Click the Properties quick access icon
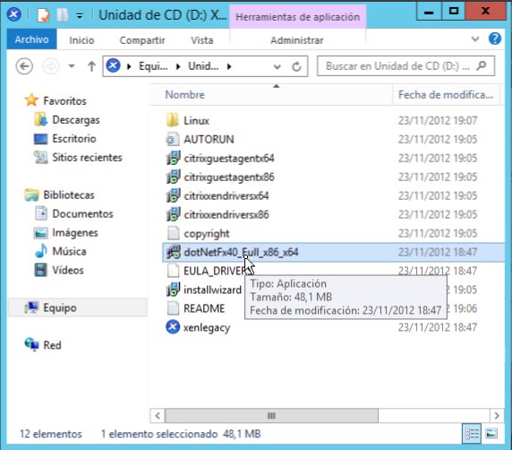The image size is (512, 450). pyautogui.click(x=43, y=15)
